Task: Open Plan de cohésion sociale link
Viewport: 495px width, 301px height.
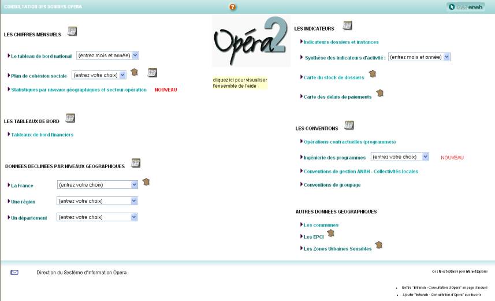Action: tap(39, 76)
